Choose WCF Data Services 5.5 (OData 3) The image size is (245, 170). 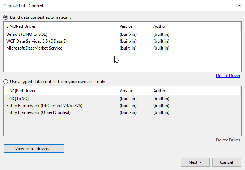click(36, 41)
